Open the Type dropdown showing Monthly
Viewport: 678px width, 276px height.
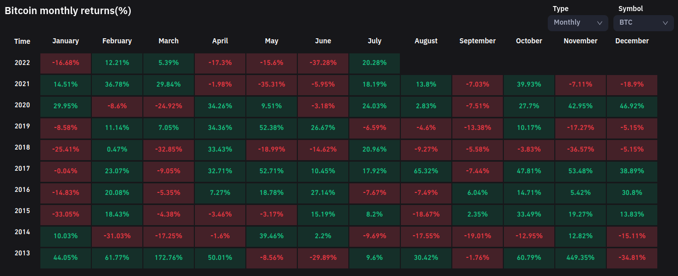[578, 23]
